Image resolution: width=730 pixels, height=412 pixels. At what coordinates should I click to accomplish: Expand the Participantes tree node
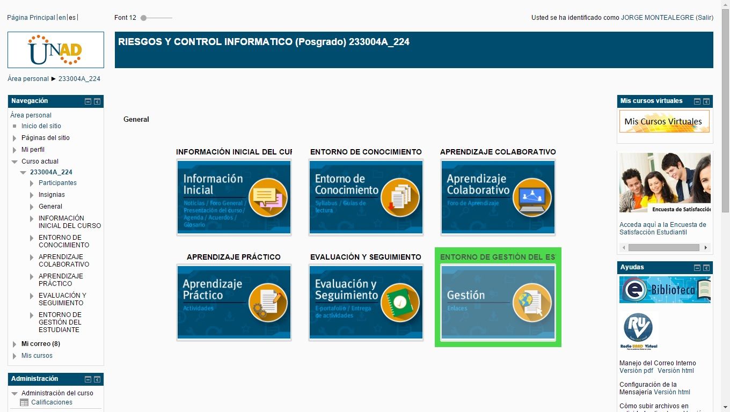click(32, 183)
